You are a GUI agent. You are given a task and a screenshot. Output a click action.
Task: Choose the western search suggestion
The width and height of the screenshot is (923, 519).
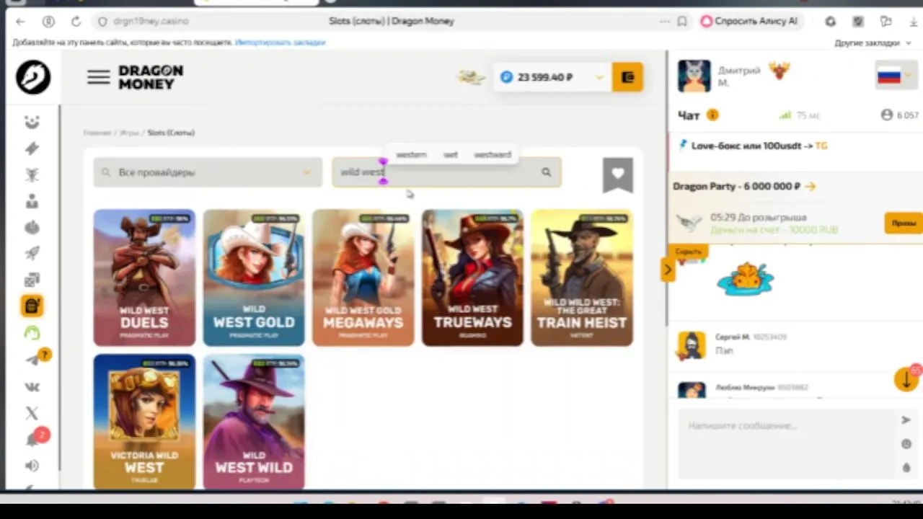(411, 155)
